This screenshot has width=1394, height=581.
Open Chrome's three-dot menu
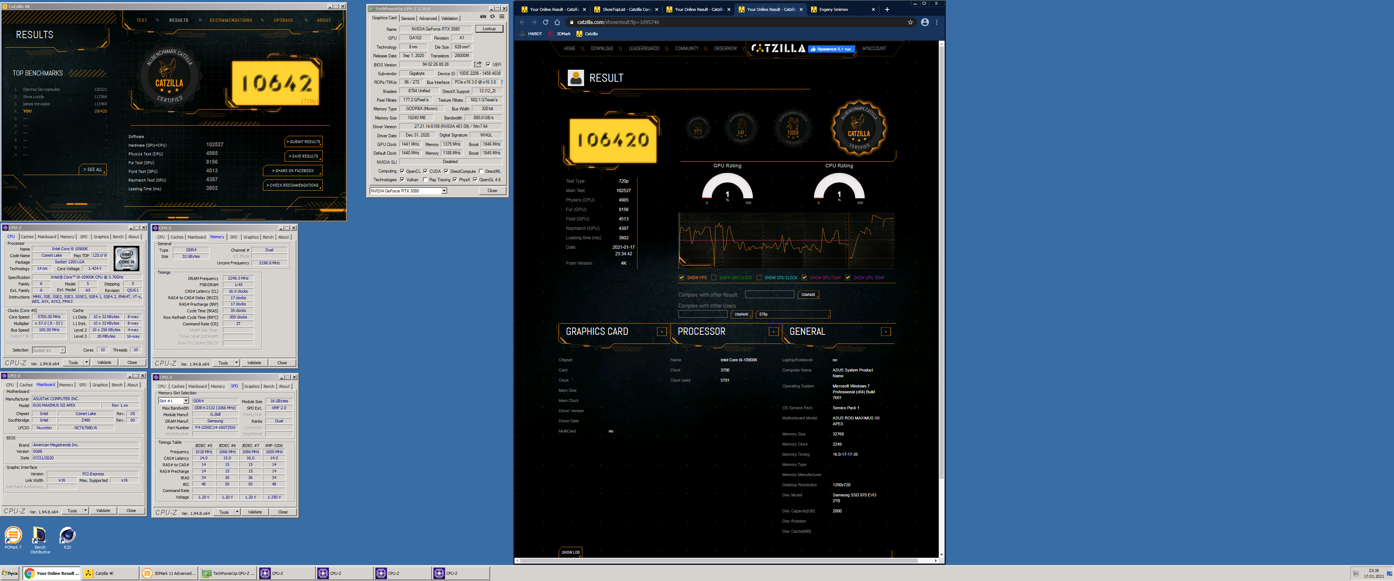937,22
